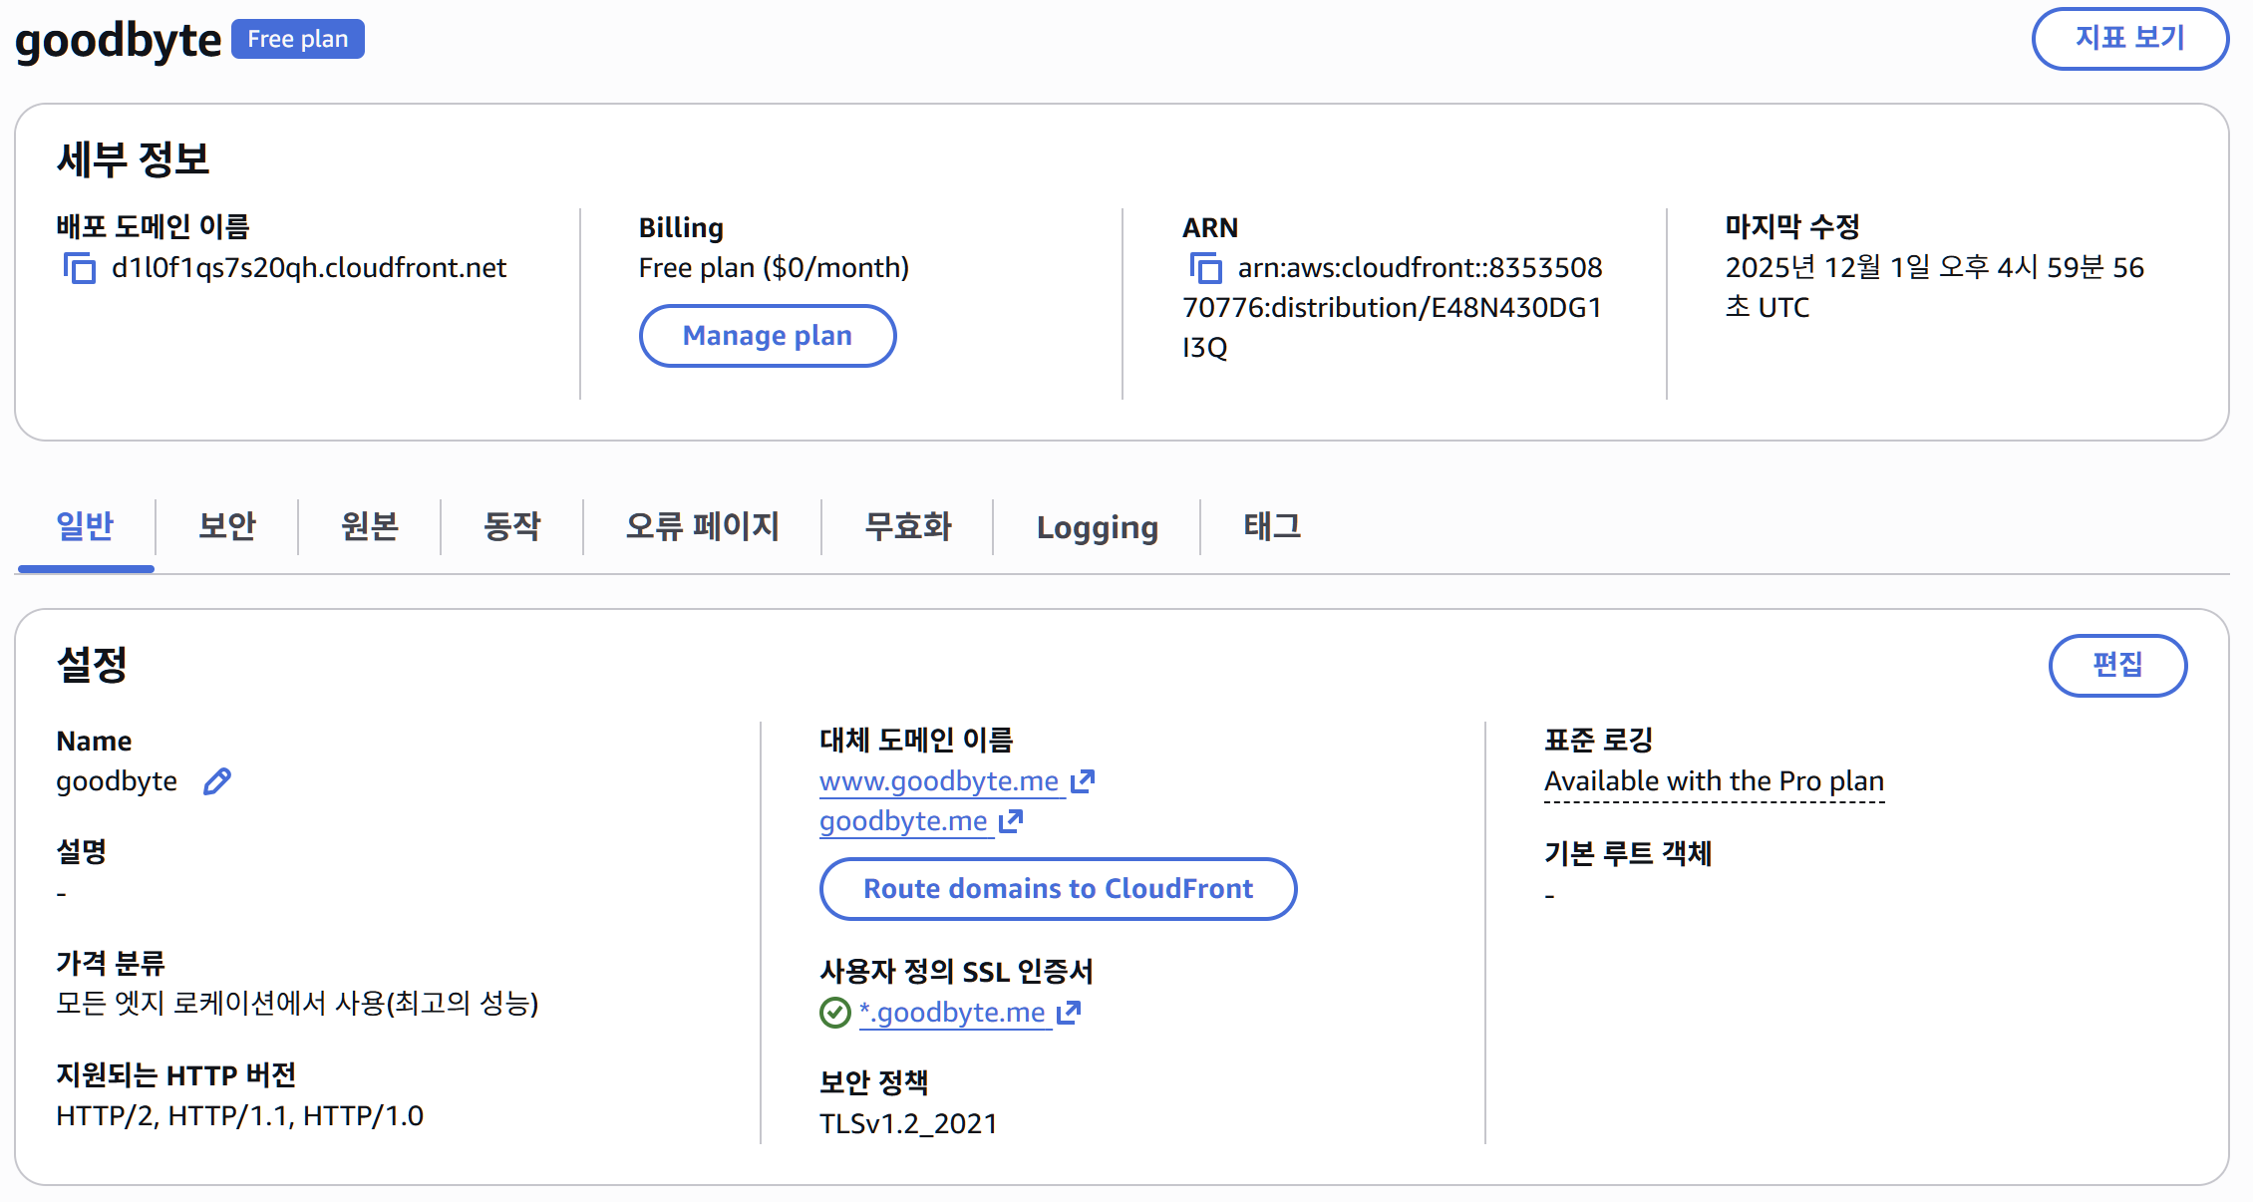The width and height of the screenshot is (2253, 1202).
Task: Click the green certificate status checkmark icon
Action: [834, 1012]
